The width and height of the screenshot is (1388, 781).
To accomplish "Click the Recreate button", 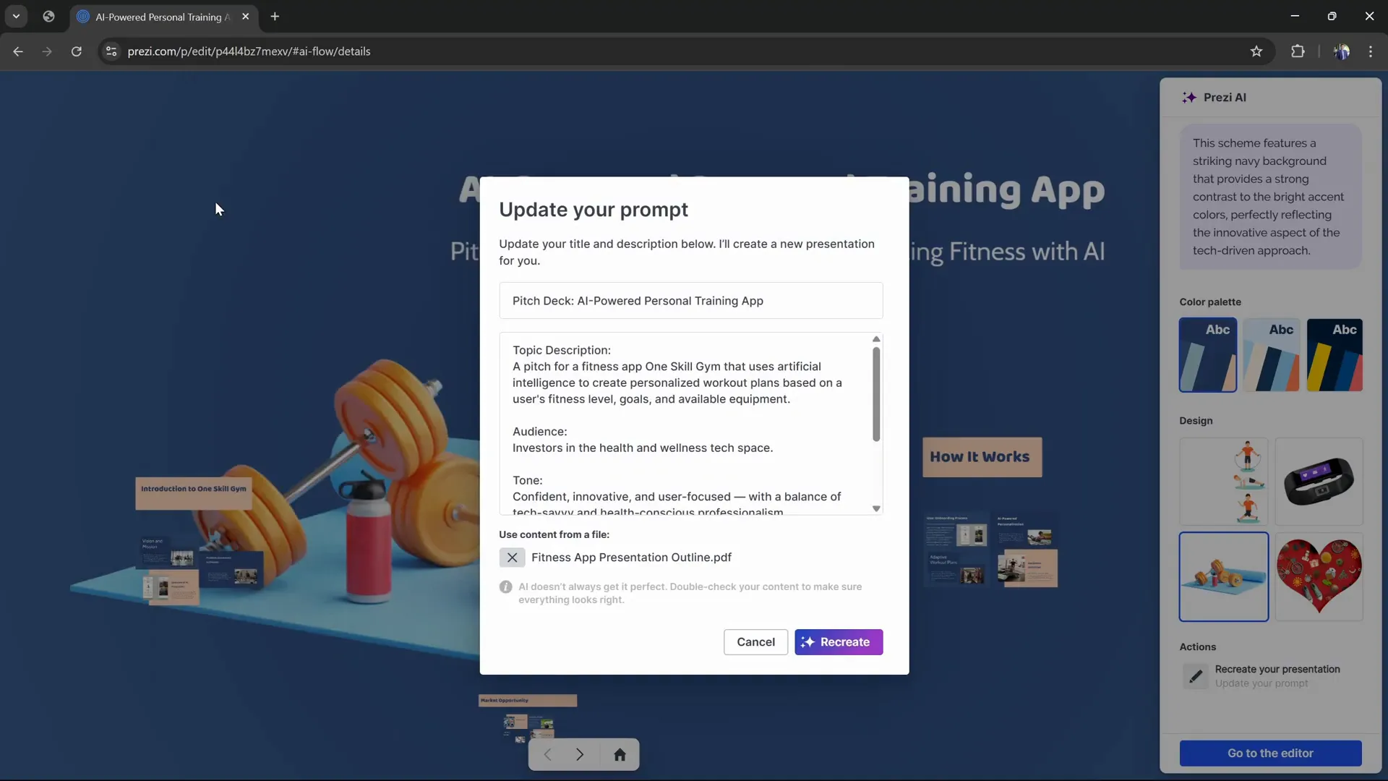I will coord(839,642).
